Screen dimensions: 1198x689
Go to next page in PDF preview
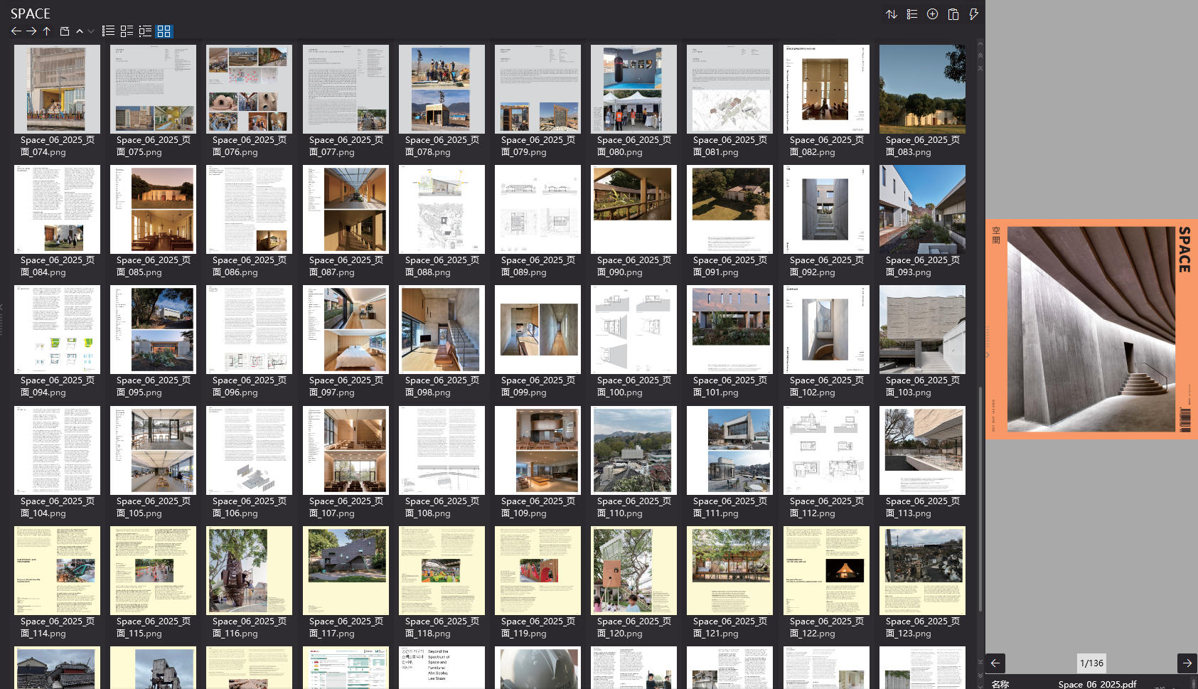1187,663
